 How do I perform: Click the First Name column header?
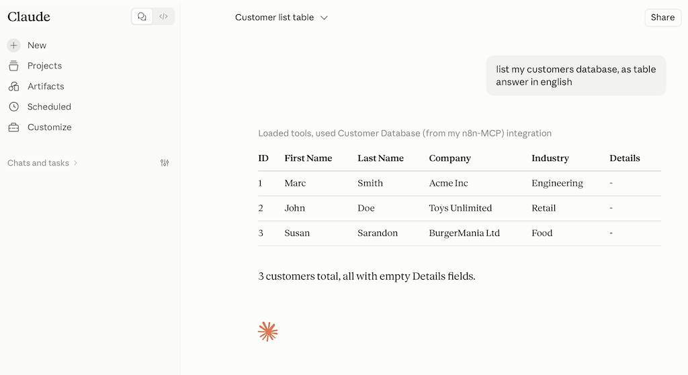308,158
